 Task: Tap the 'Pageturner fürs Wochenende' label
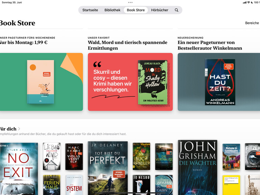(28, 38)
